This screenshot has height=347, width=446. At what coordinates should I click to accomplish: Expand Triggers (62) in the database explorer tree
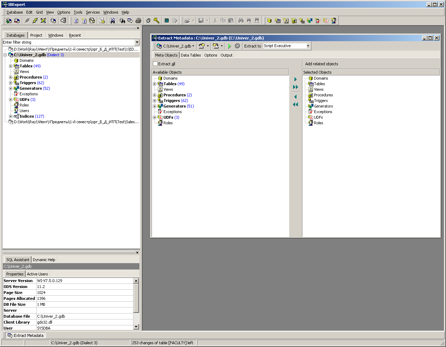coord(10,83)
